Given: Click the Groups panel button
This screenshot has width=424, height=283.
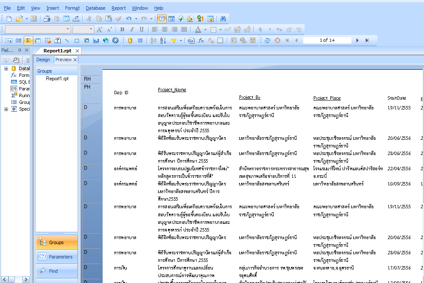Looking at the screenshot, I should (57, 242).
